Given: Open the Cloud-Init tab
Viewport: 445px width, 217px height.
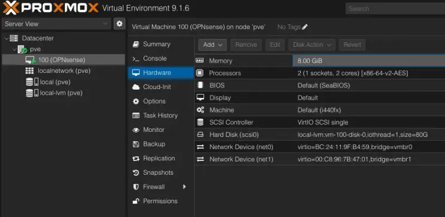Looking at the screenshot, I should 161,87.
